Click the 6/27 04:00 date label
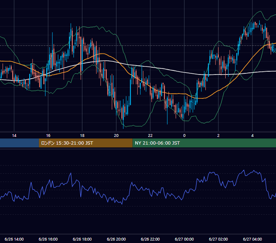The width and height of the screenshot is (276, 243). 252,239
